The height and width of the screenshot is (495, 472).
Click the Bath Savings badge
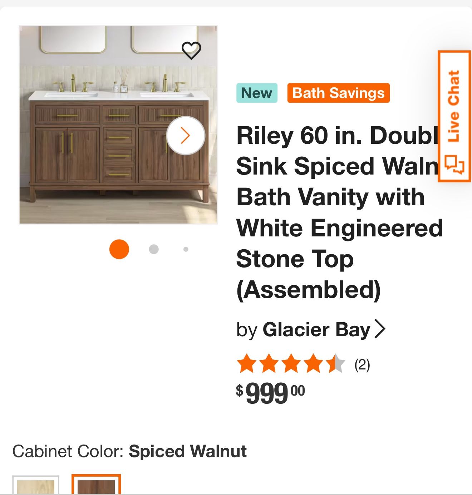(x=338, y=93)
